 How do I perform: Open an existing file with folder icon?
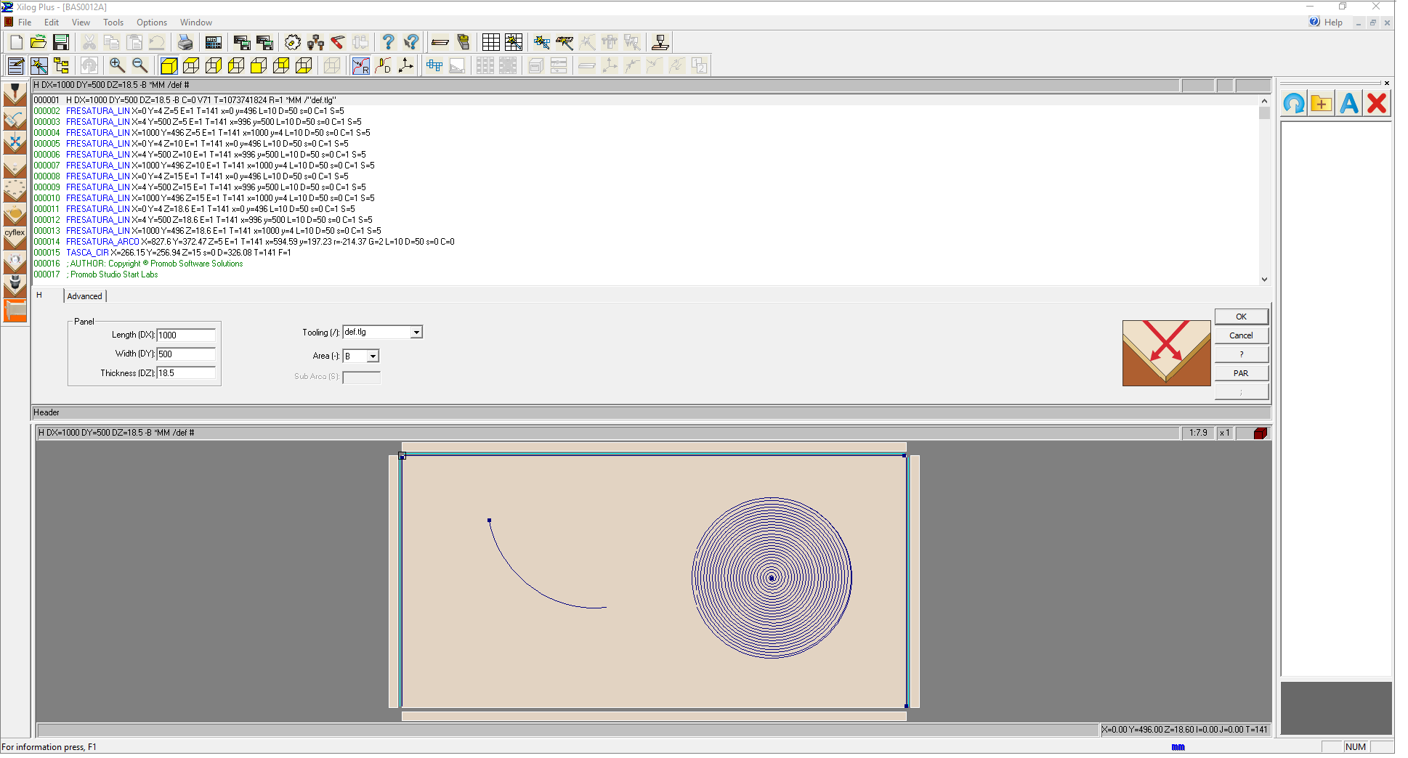point(39,42)
